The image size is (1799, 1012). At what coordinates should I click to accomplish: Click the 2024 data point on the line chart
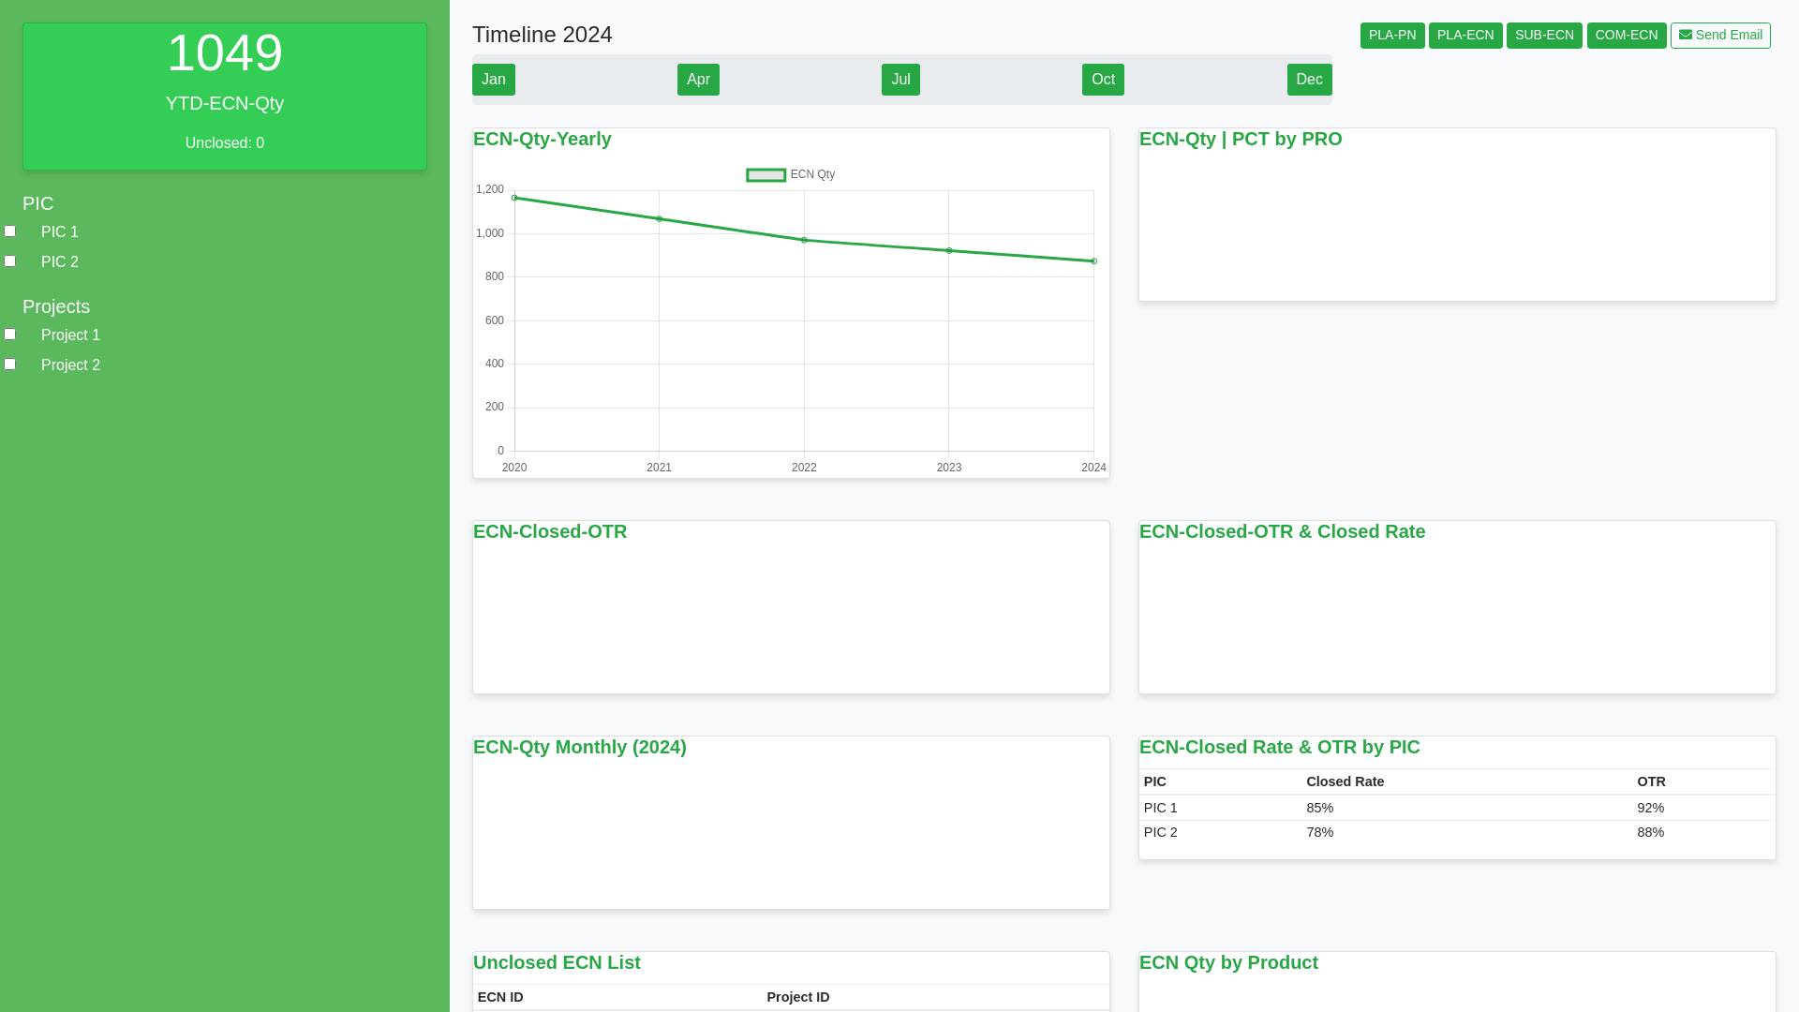pos(1093,260)
